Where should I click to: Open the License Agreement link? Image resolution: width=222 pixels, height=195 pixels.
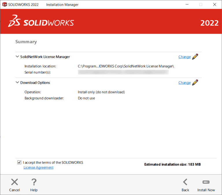point(38,167)
